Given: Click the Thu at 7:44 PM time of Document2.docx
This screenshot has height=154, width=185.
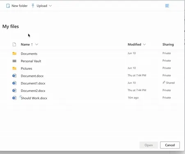Looking at the screenshot, I should pyautogui.click(x=137, y=90).
